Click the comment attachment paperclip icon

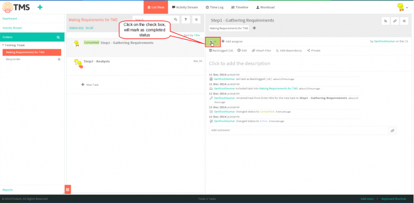[392, 130]
